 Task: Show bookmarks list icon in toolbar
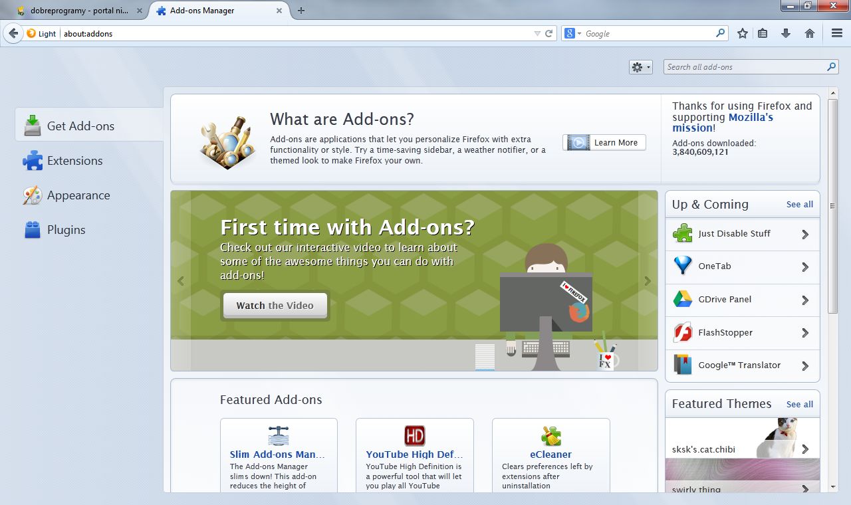(x=763, y=33)
